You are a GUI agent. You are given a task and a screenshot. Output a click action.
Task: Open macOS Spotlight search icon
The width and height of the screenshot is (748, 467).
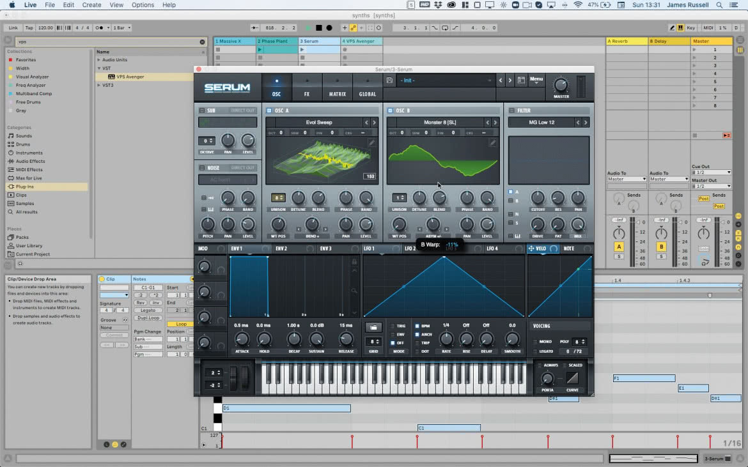click(x=719, y=4)
